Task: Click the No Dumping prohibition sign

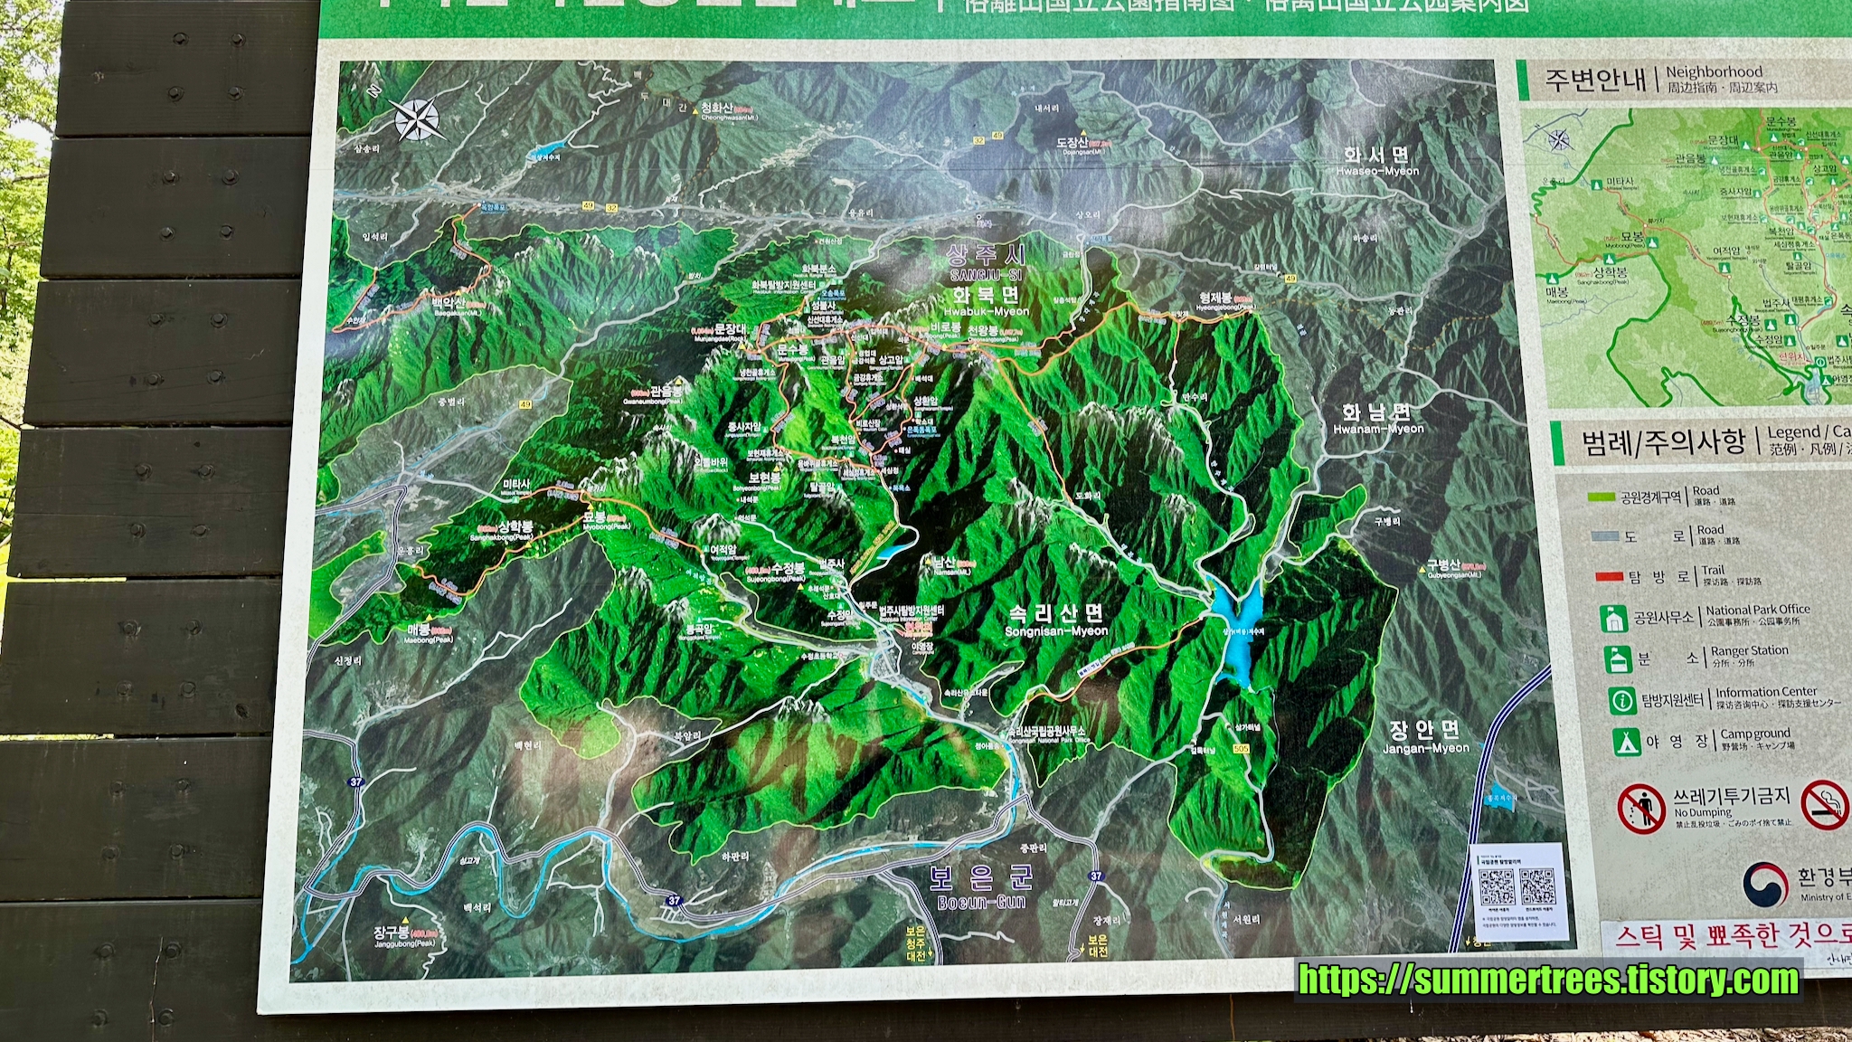Action: (x=1640, y=808)
